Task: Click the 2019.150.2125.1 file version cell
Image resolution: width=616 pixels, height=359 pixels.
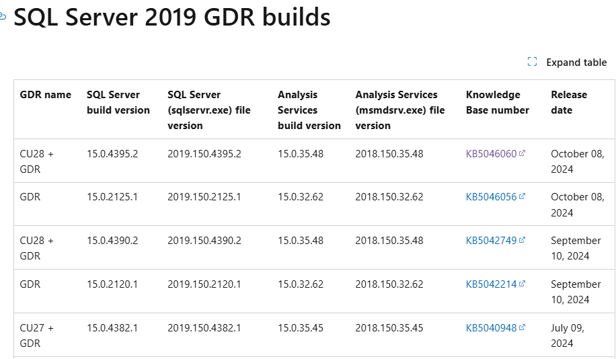Action: click(204, 197)
